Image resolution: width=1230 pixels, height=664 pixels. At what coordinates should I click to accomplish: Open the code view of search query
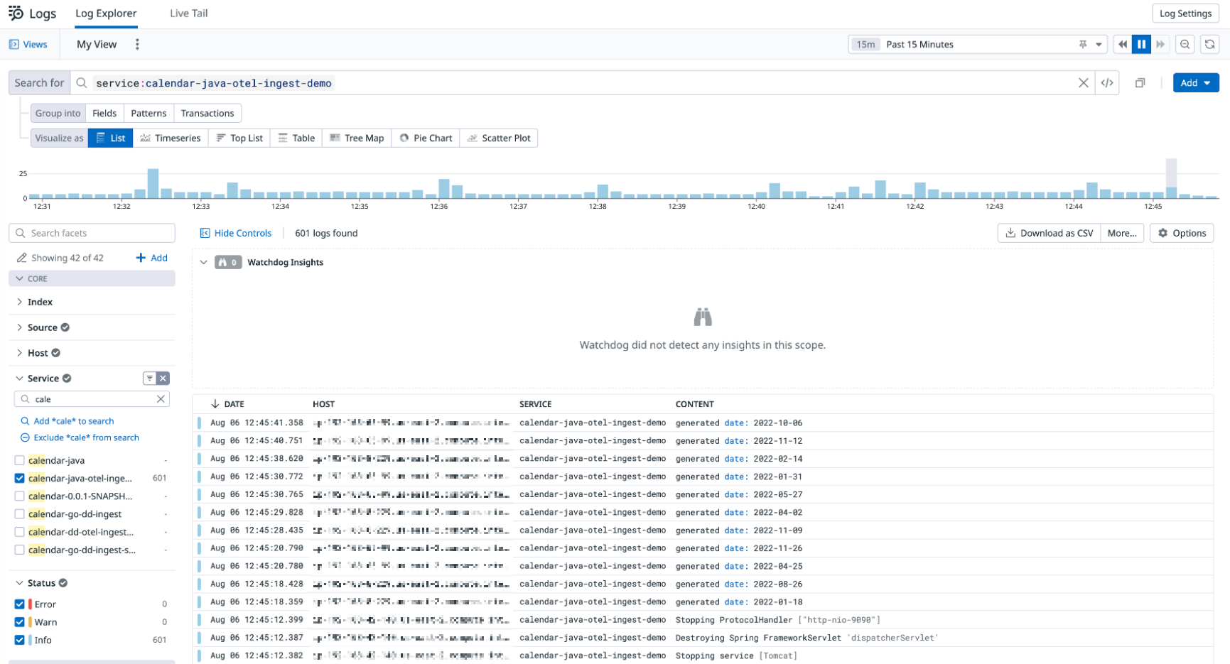1107,83
